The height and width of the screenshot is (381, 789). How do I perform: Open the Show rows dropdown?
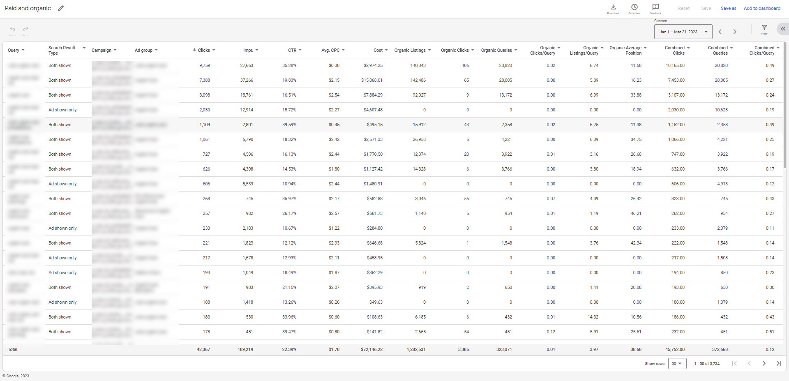(677, 363)
